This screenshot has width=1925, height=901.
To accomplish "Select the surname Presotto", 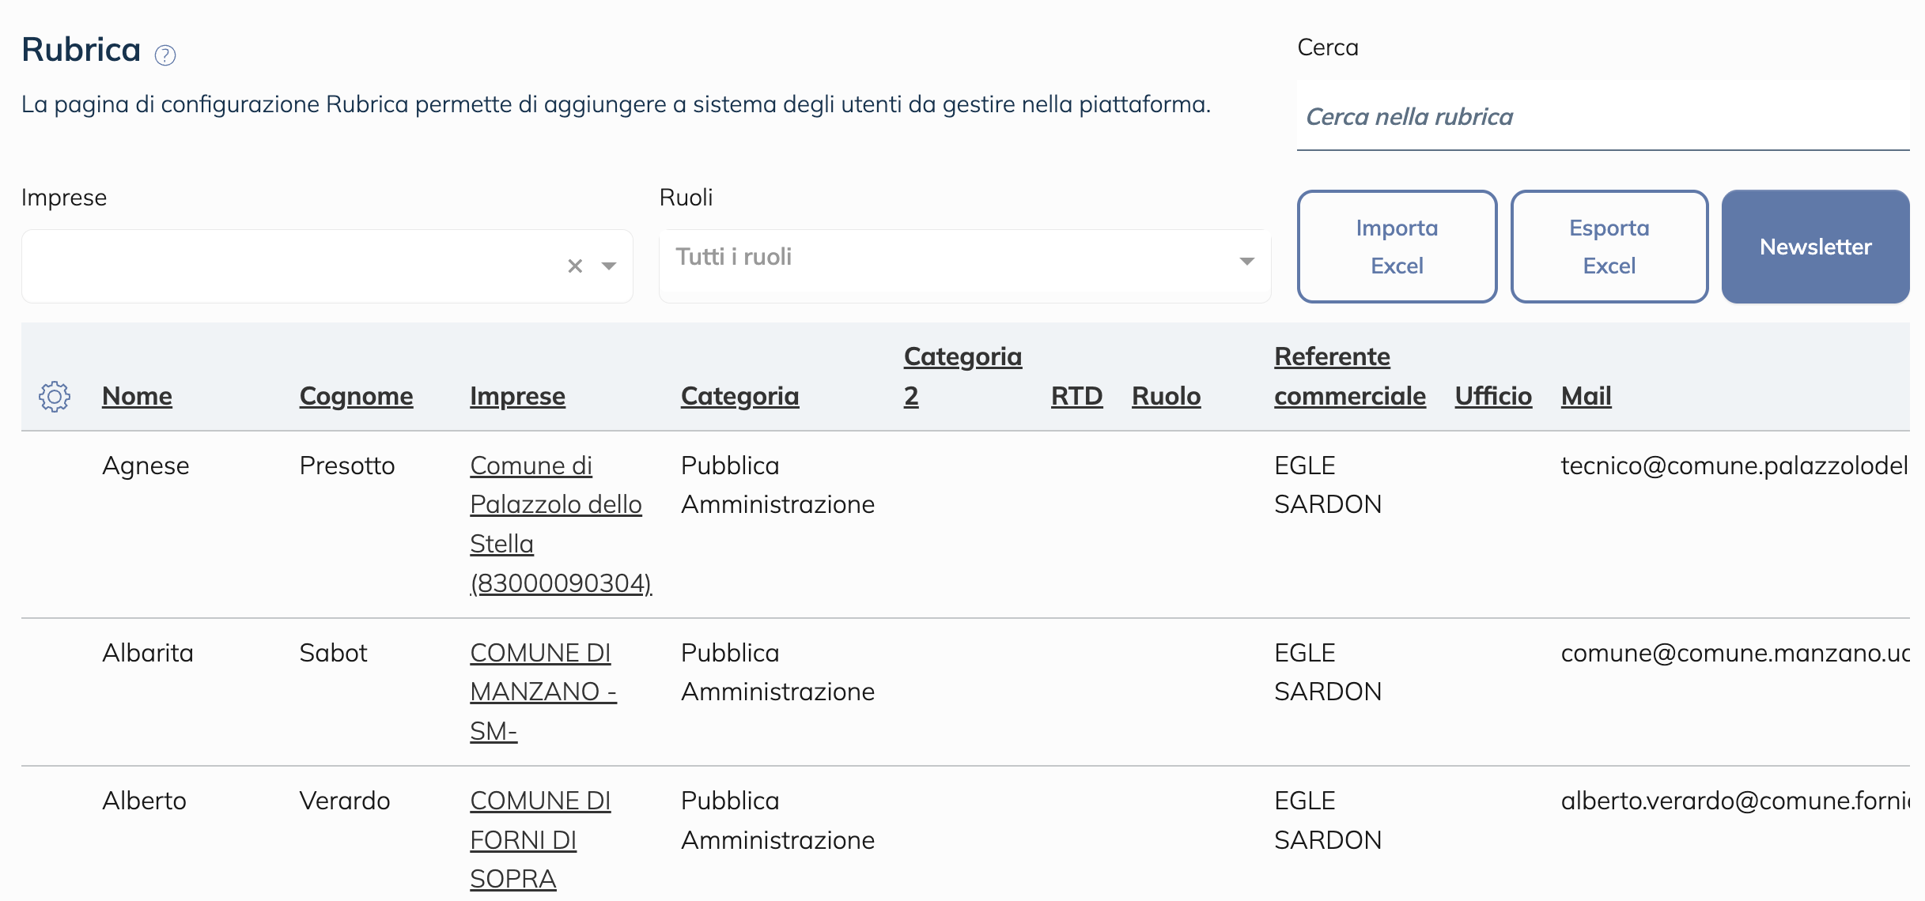I will pyautogui.click(x=346, y=466).
